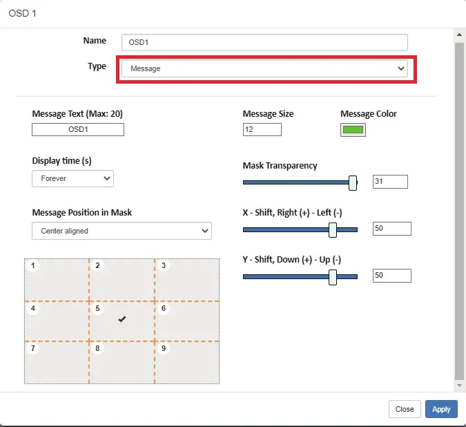Screen dimensions: 466x427
Task: Open the green Message Color swatch
Action: click(353, 130)
